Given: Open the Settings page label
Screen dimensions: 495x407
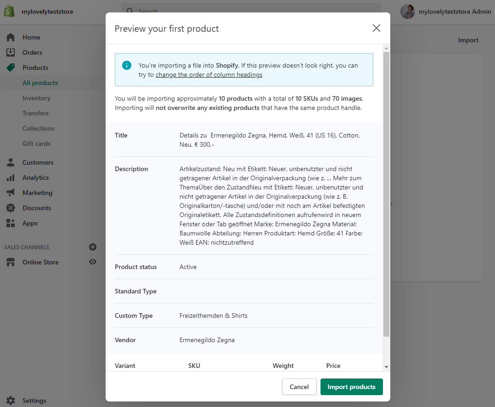Looking at the screenshot, I should tap(34, 401).
